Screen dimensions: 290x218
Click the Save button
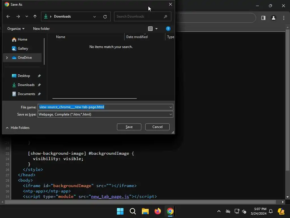coord(129,127)
